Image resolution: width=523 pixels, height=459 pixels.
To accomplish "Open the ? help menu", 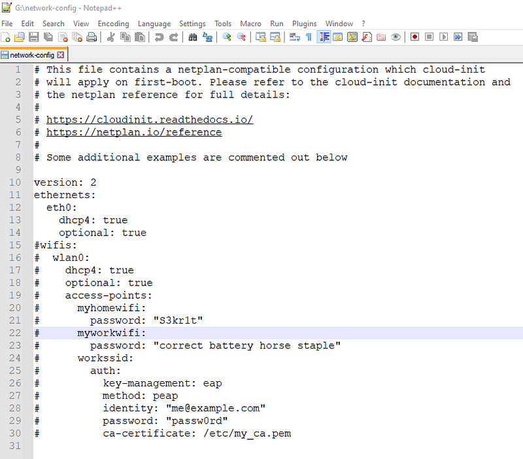I will (x=363, y=24).
